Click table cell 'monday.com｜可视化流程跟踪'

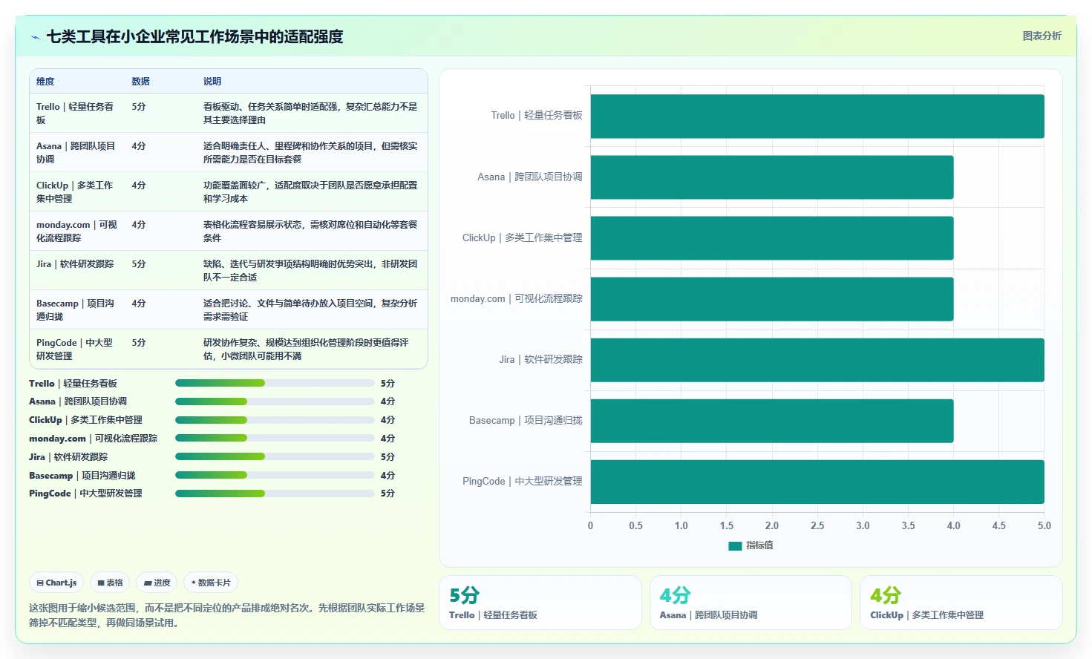coord(76,232)
